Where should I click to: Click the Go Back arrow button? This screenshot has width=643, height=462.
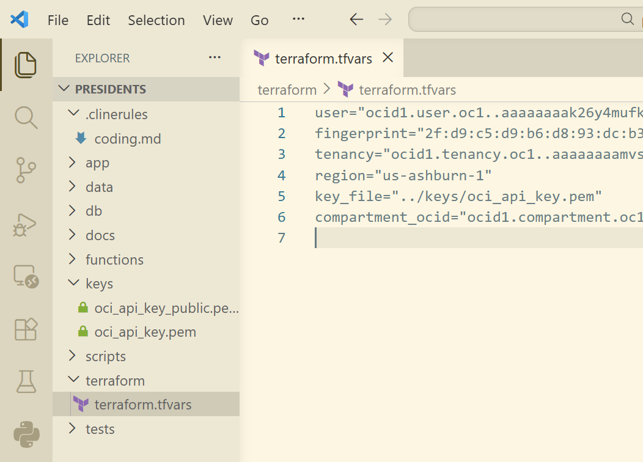356,20
